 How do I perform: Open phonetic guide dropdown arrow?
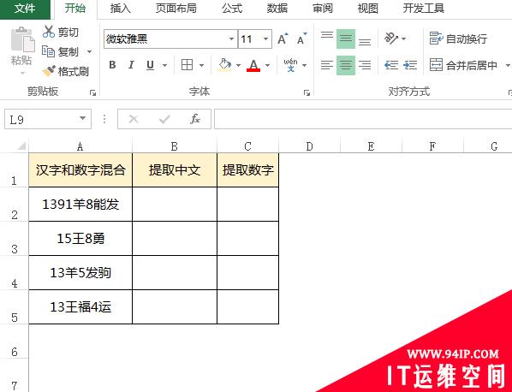[x=304, y=65]
